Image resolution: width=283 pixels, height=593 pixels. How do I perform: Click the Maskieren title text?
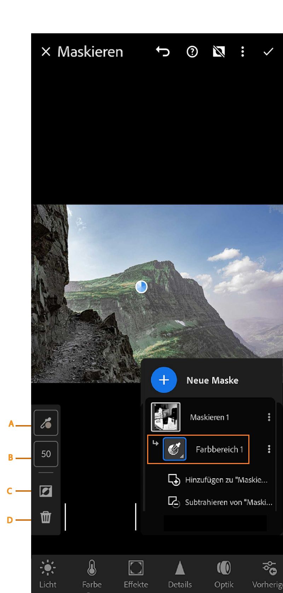pos(90,52)
